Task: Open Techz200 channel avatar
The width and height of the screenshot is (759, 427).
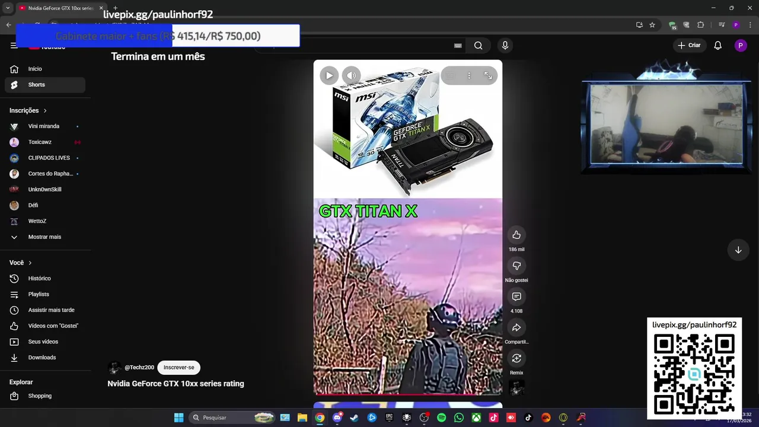Action: pos(114,368)
